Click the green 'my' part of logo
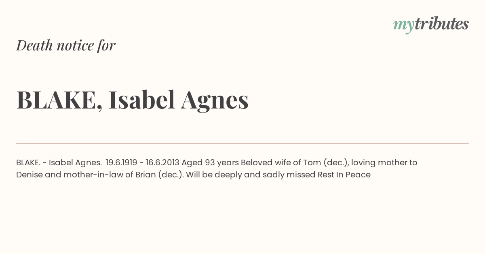This screenshot has width=485, height=254. point(404,26)
